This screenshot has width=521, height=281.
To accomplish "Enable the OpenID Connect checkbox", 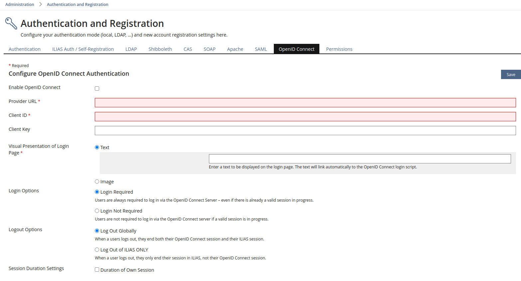I will coord(97,88).
